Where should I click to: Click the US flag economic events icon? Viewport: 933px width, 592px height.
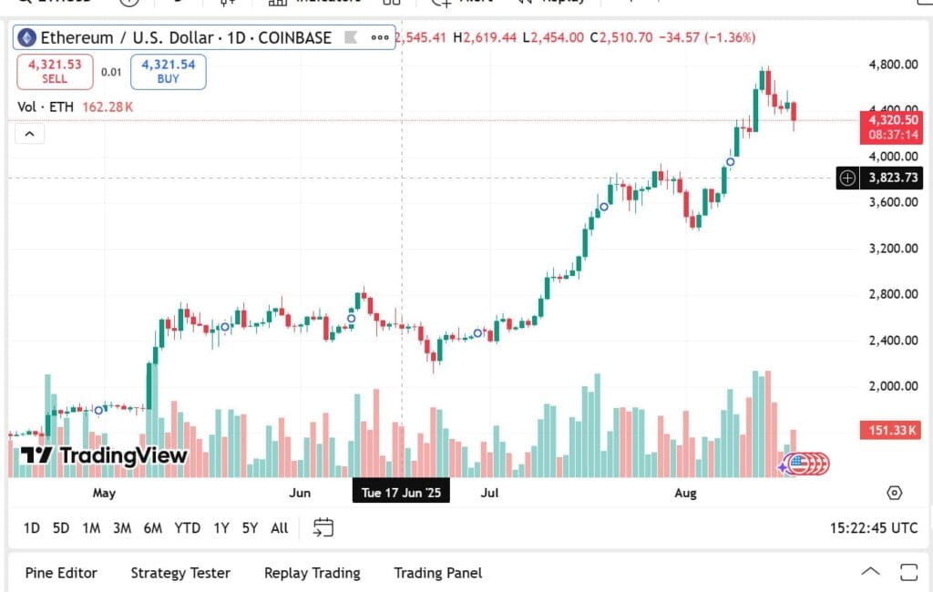pyautogui.click(x=799, y=464)
